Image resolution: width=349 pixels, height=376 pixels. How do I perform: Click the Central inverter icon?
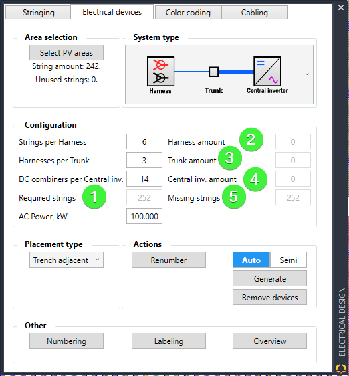click(267, 71)
